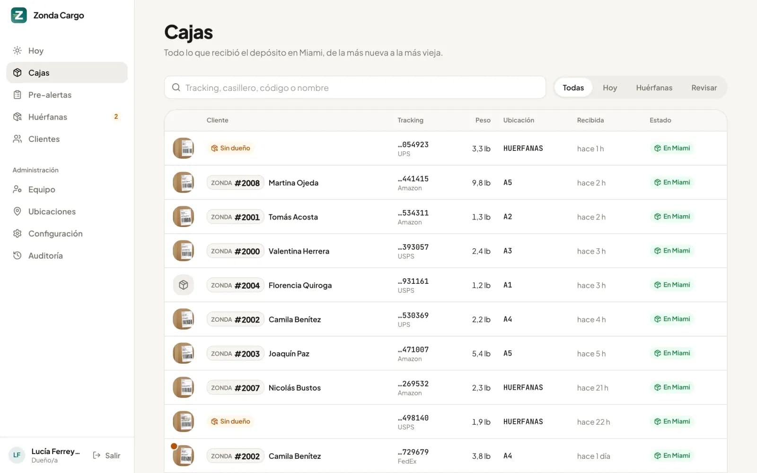Click the Configuración gear icon

[x=18, y=234]
